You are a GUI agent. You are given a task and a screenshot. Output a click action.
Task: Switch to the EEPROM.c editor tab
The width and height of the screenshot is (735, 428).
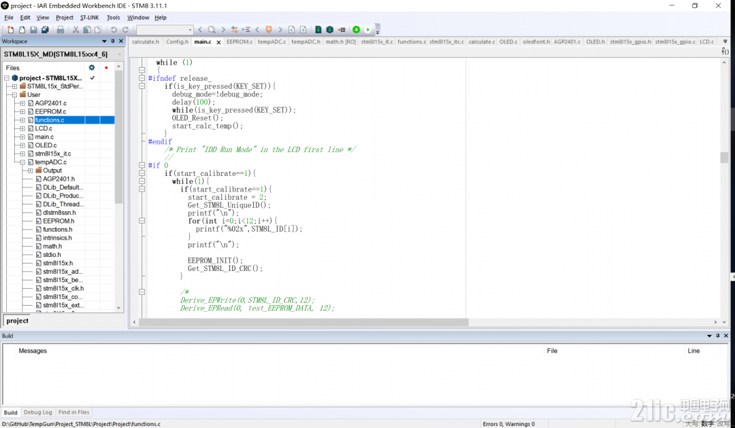click(239, 41)
